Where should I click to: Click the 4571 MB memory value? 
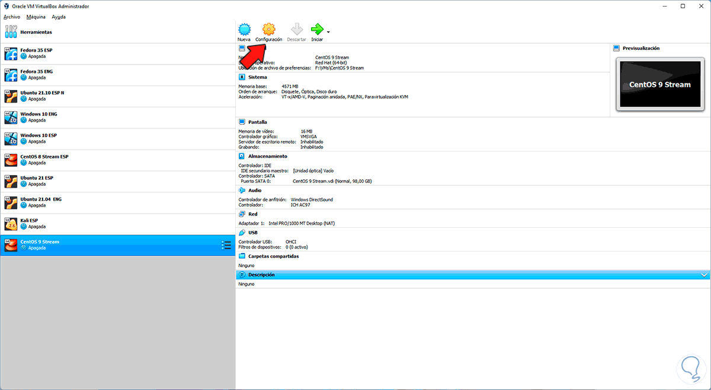pos(290,86)
